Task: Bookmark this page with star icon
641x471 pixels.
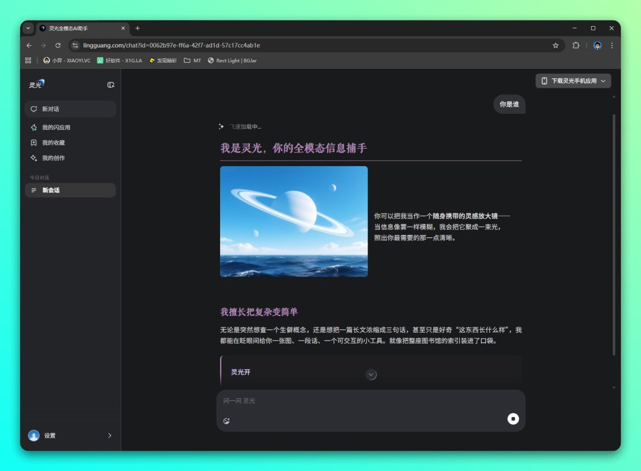Action: 556,45
